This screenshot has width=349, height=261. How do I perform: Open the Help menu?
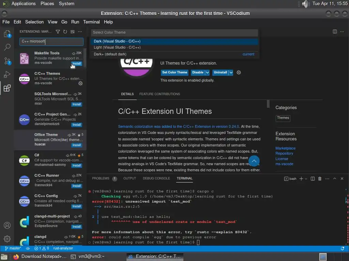pyautogui.click(x=108, y=22)
